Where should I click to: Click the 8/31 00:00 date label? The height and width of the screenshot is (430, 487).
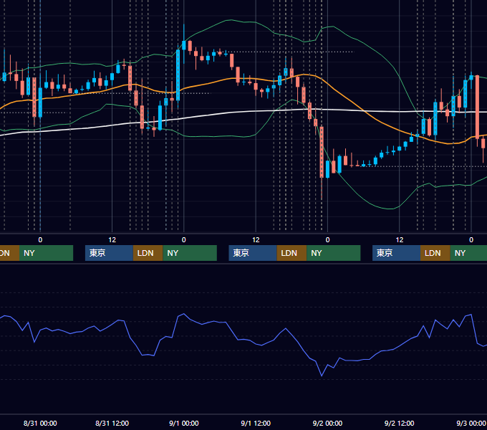pyautogui.click(x=40, y=423)
